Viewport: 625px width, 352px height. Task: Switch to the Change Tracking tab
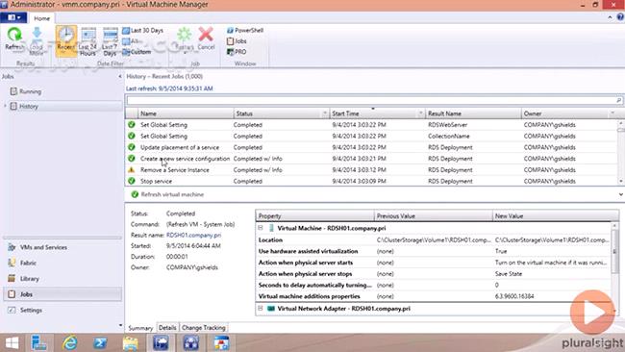pos(204,328)
